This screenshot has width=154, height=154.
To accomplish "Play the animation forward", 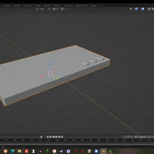I will (x=56, y=137).
